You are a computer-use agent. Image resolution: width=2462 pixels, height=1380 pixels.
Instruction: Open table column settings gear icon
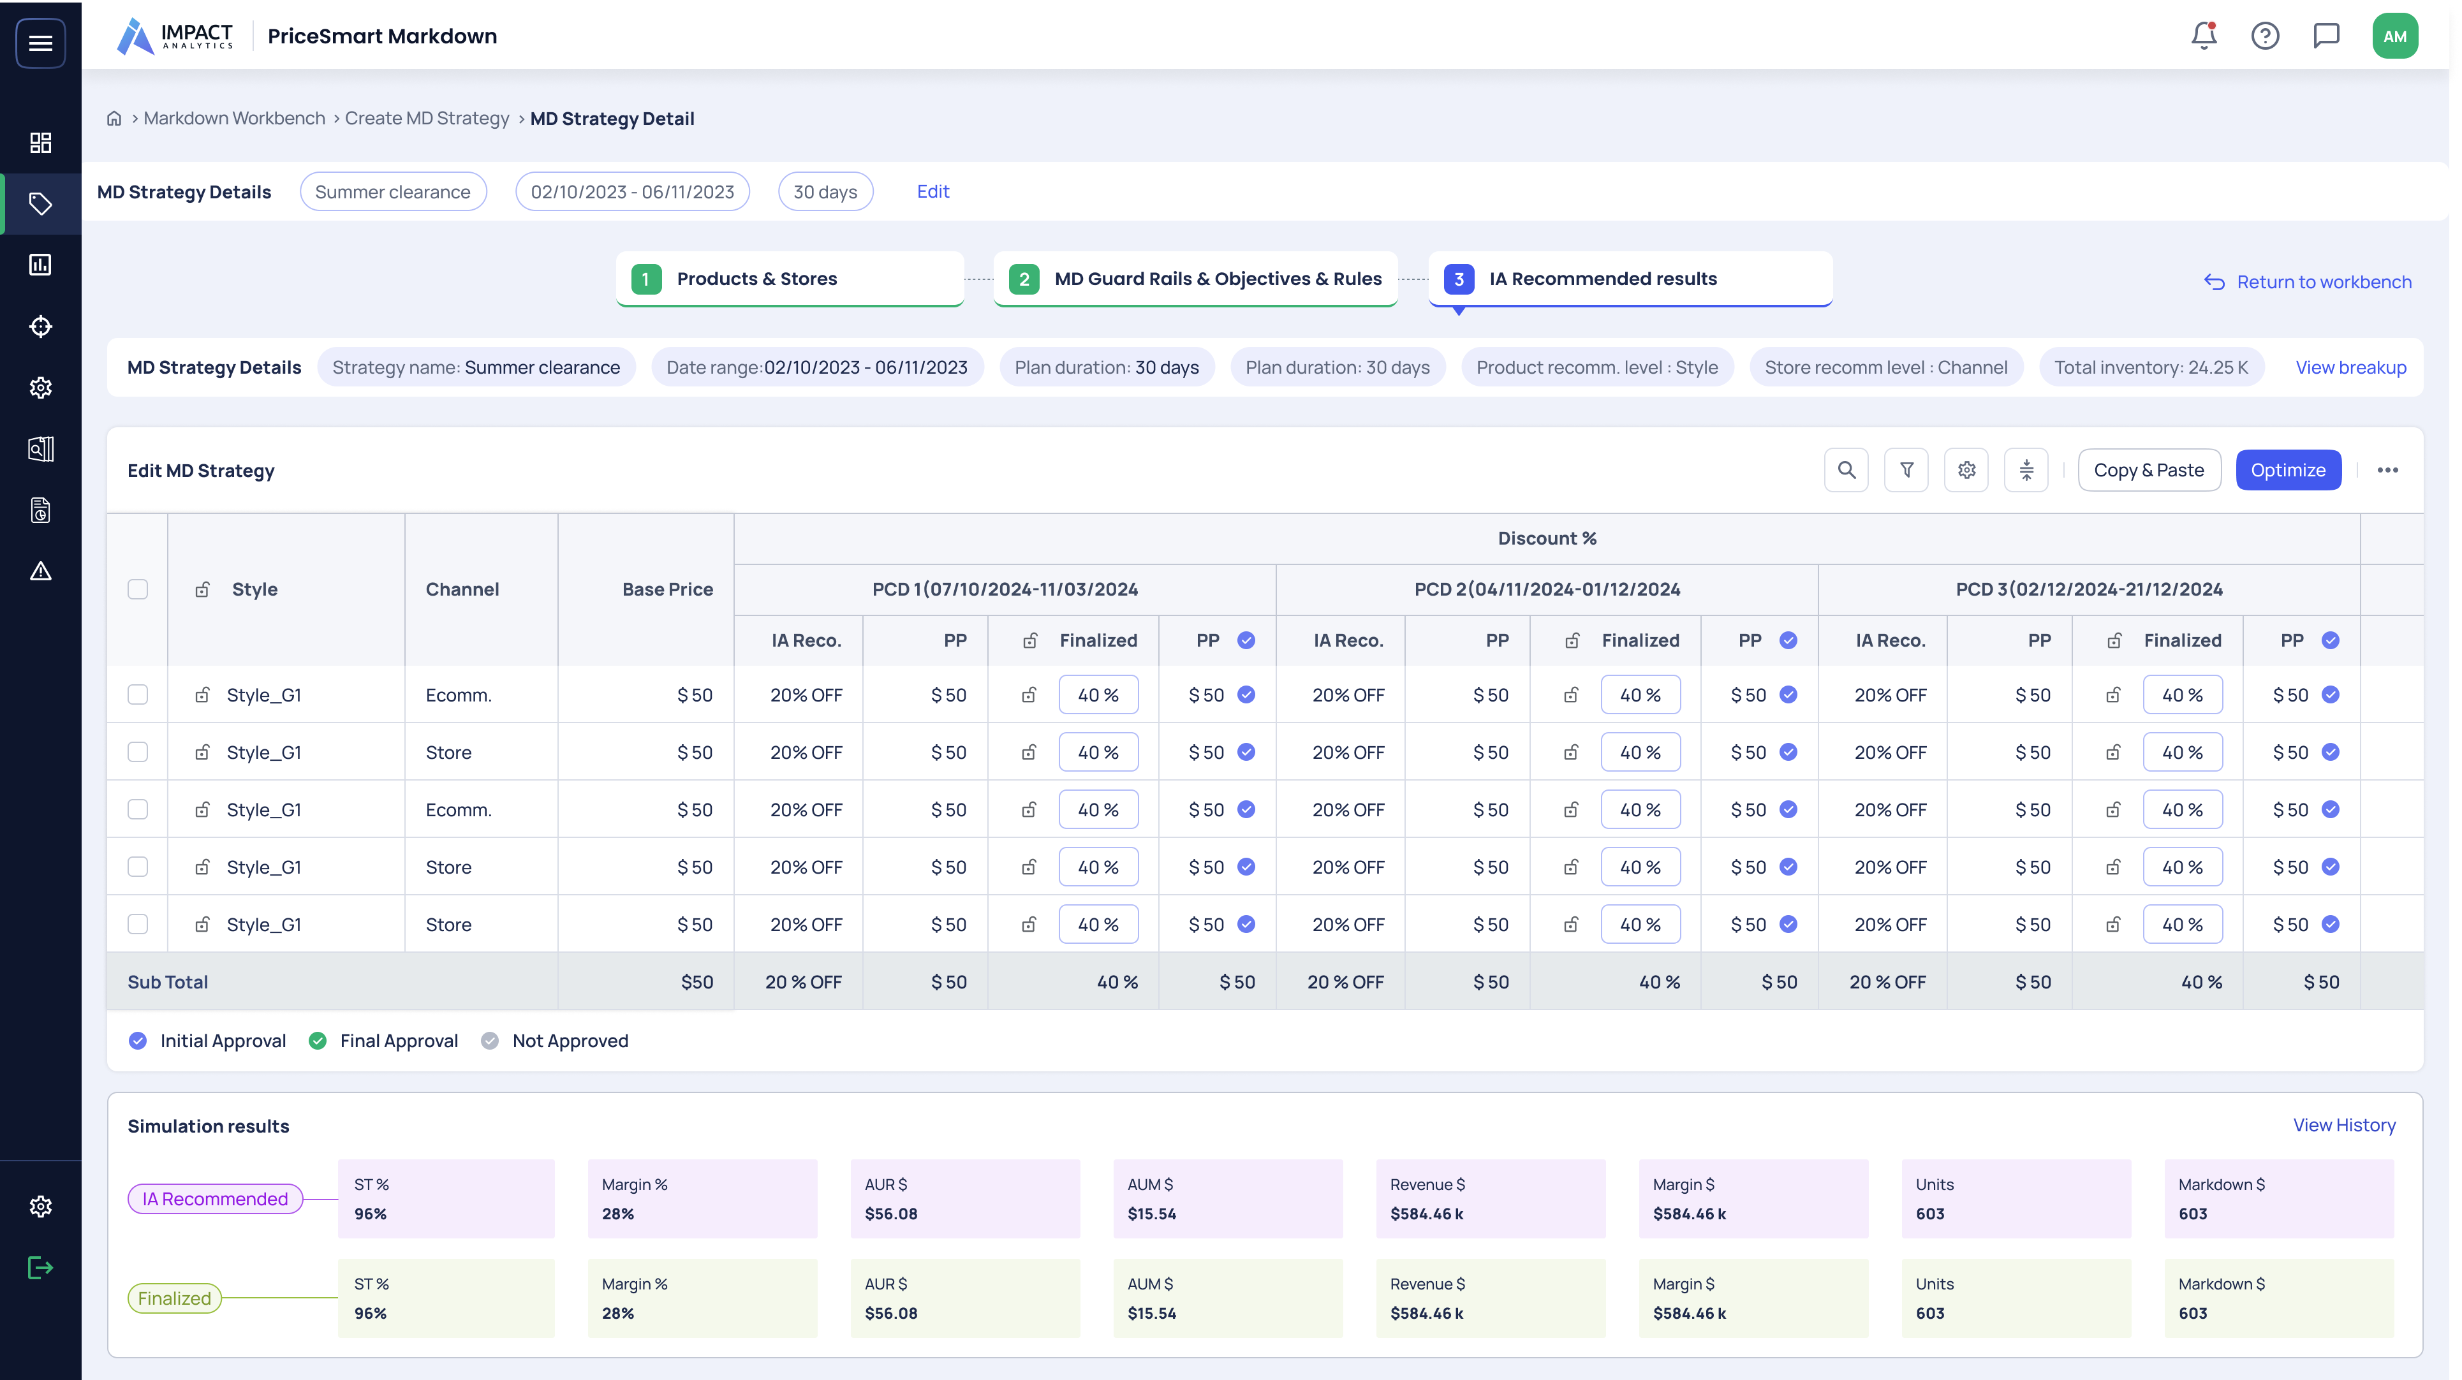(x=1967, y=470)
